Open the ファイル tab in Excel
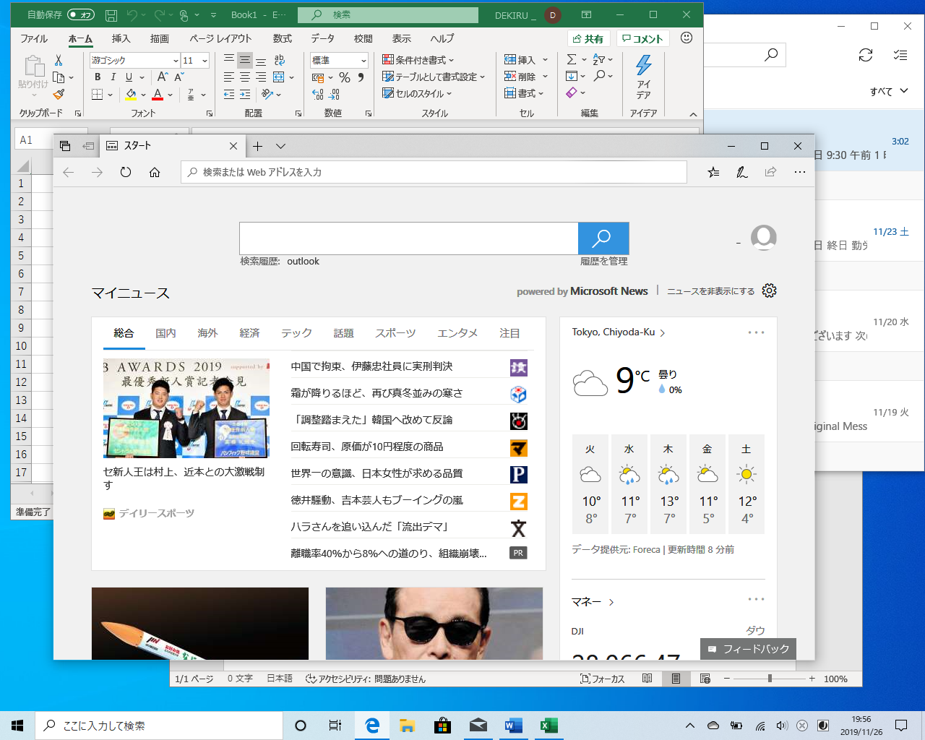 click(34, 38)
